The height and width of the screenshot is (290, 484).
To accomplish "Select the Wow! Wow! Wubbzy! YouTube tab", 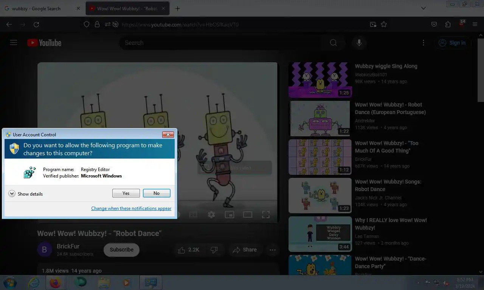I will pyautogui.click(x=127, y=8).
